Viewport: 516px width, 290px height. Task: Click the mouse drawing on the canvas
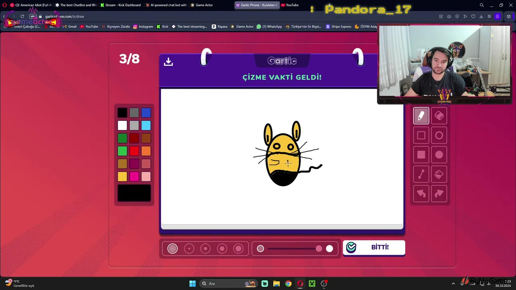287,153
